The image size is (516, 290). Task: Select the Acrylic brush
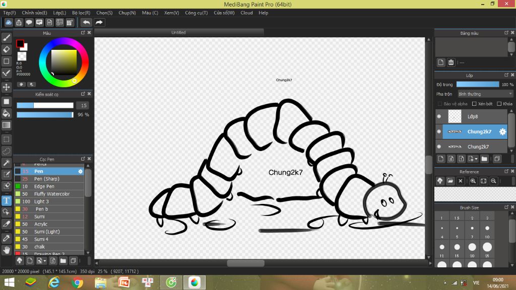[x=49, y=224]
